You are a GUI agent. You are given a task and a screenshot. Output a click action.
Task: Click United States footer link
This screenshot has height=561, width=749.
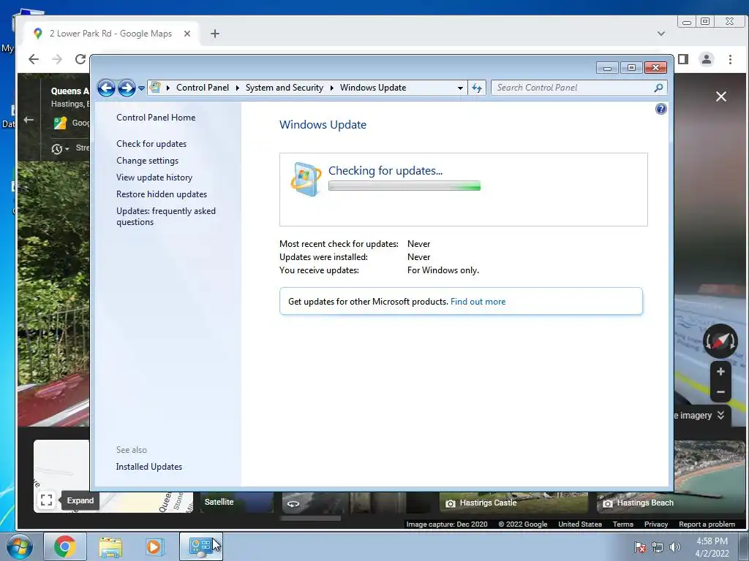[579, 524]
